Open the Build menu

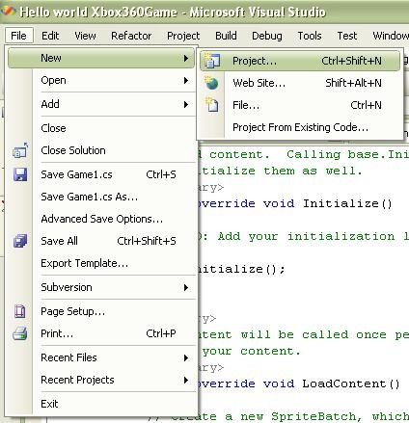pyautogui.click(x=226, y=36)
